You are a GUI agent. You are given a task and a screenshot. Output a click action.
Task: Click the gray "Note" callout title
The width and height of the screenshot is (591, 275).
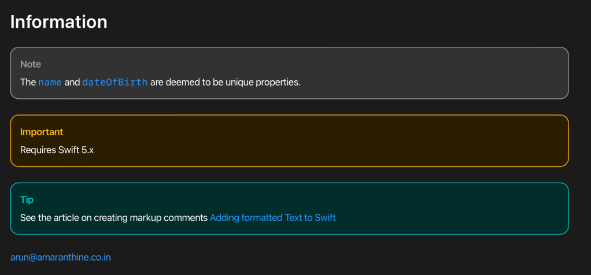click(x=31, y=64)
